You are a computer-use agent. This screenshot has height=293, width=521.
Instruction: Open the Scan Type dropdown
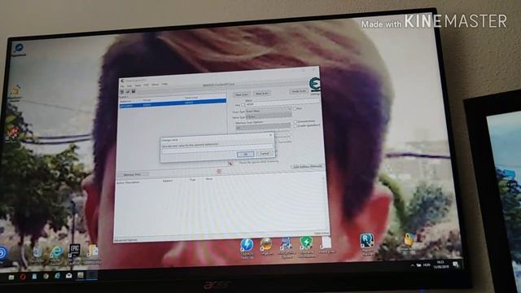tap(269, 111)
